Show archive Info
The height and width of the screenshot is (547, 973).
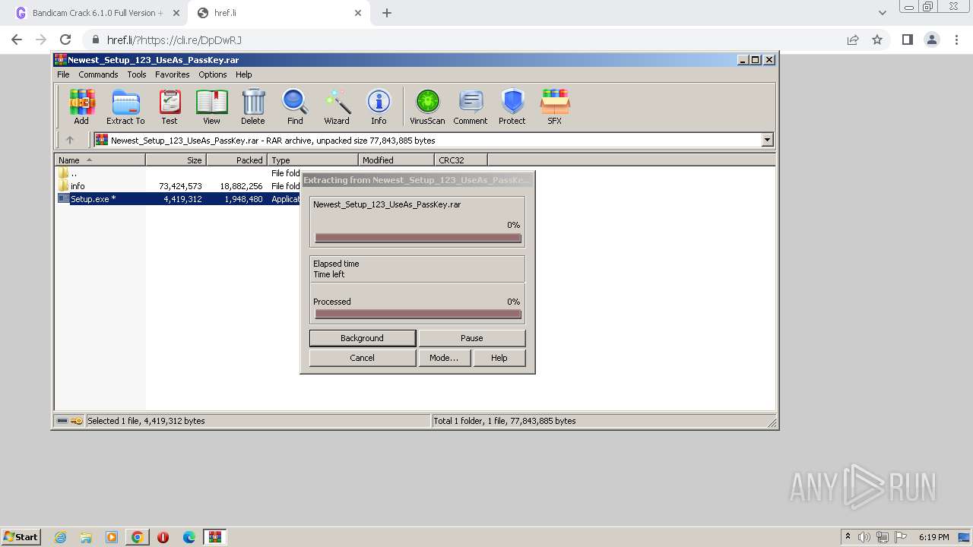tap(379, 107)
